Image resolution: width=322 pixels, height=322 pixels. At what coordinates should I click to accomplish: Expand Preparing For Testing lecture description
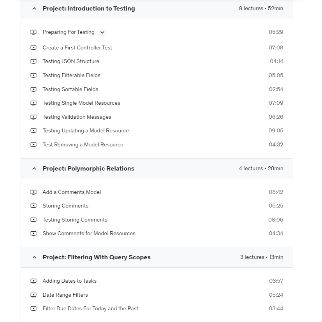pos(102,32)
